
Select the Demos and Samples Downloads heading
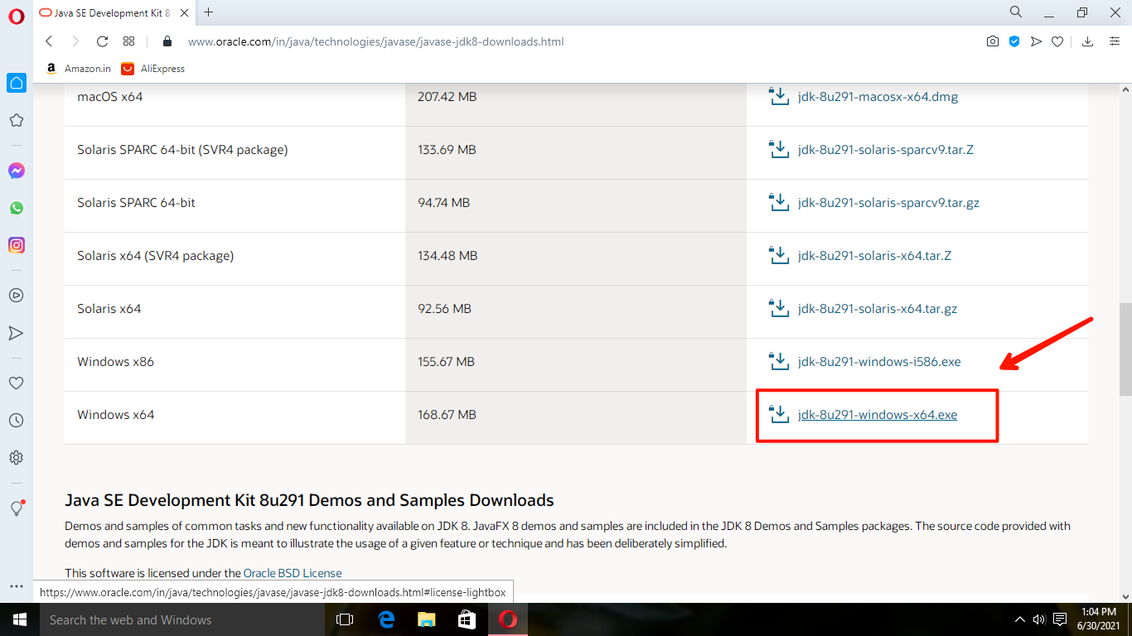click(x=309, y=500)
